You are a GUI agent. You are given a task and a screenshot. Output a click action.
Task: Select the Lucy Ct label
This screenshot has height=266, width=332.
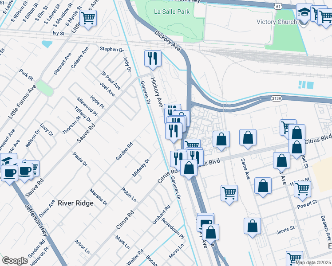pos(46,129)
